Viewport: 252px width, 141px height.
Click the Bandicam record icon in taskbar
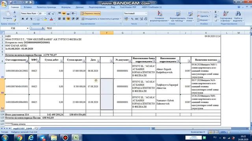pos(65,137)
